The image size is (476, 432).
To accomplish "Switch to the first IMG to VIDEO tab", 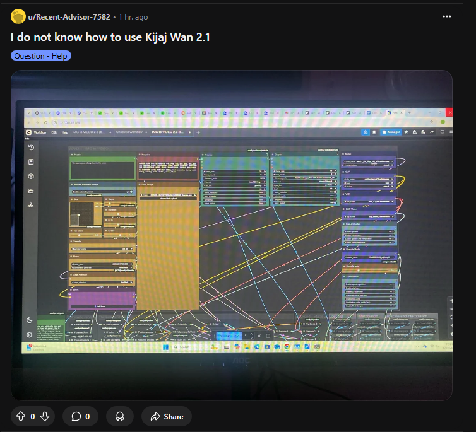I will coord(90,132).
